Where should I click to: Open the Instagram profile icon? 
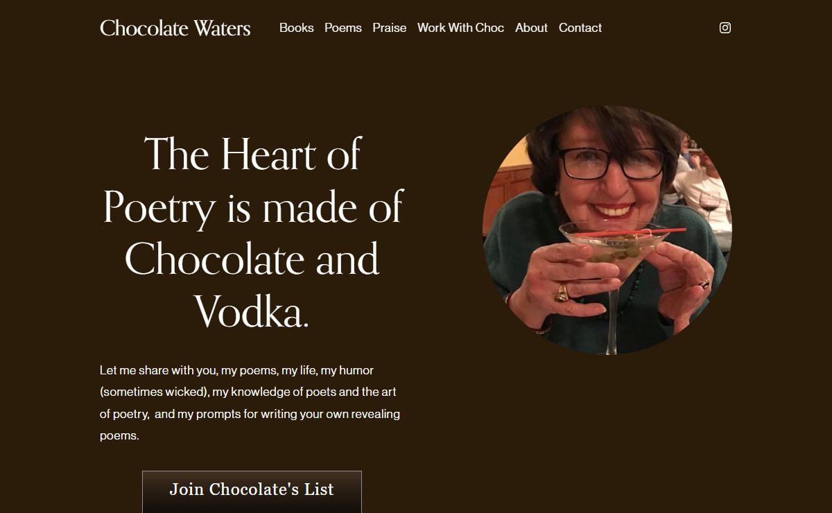point(725,28)
